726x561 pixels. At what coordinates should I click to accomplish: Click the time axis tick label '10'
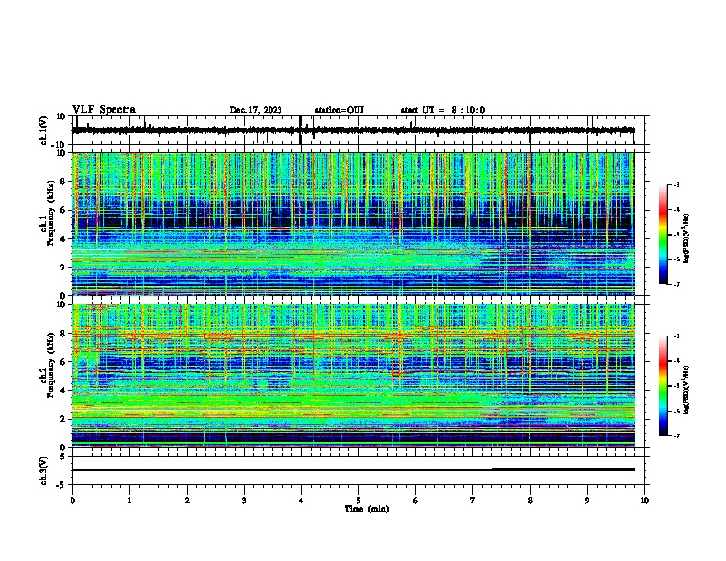tap(644, 500)
